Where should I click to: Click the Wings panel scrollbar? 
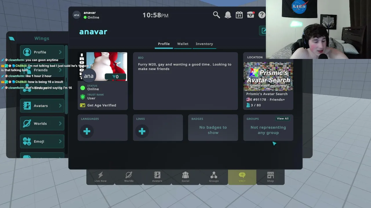pos(66,79)
